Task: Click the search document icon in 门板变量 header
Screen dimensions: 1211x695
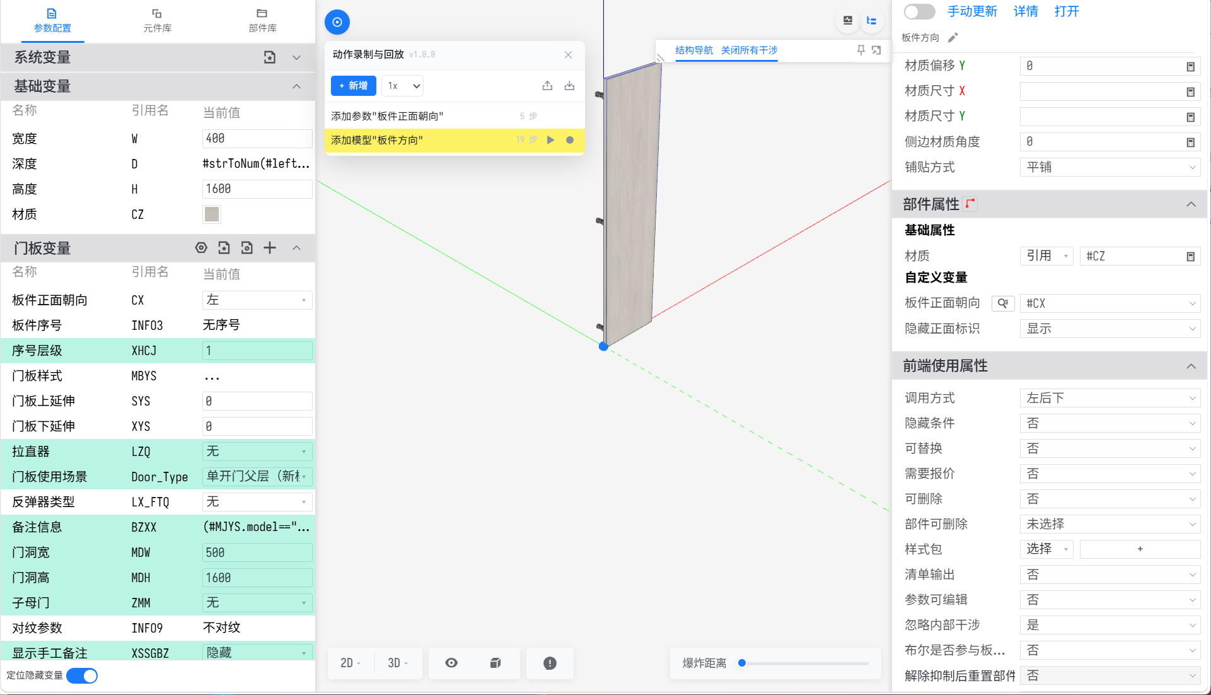Action: coord(247,248)
